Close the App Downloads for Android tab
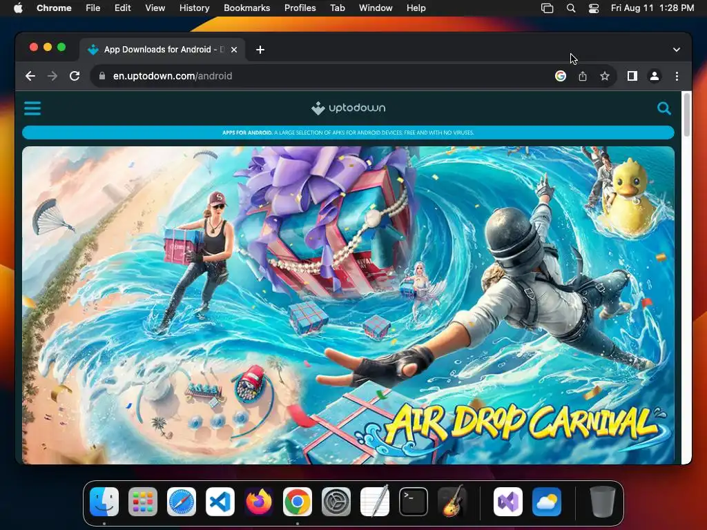 (234, 50)
